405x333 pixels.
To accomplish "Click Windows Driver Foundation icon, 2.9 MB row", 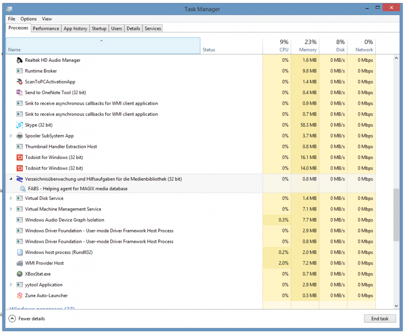I will (20, 231).
